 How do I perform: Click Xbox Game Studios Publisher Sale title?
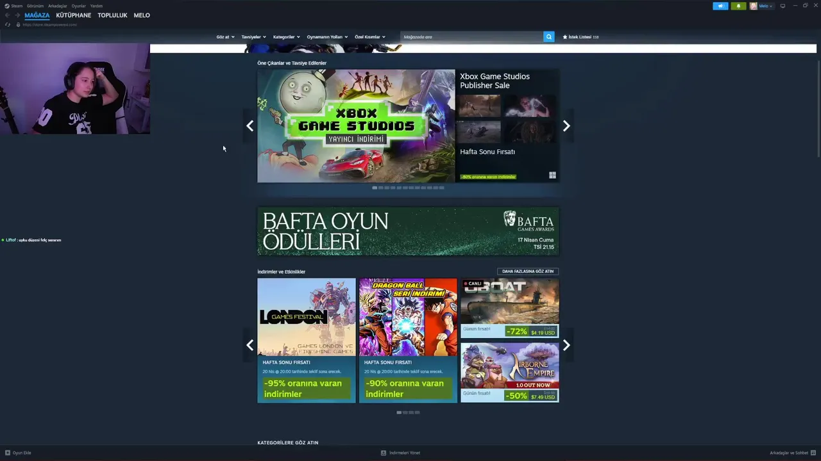[x=495, y=81]
